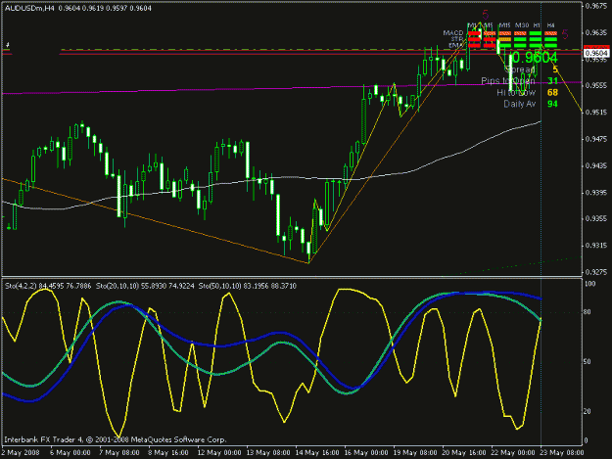Click the 23 May 08:00 time label
Screen dimensions: 612x459
(562, 452)
